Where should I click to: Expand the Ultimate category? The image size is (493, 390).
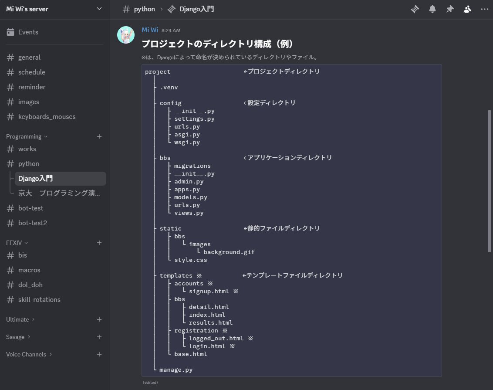(x=20, y=319)
